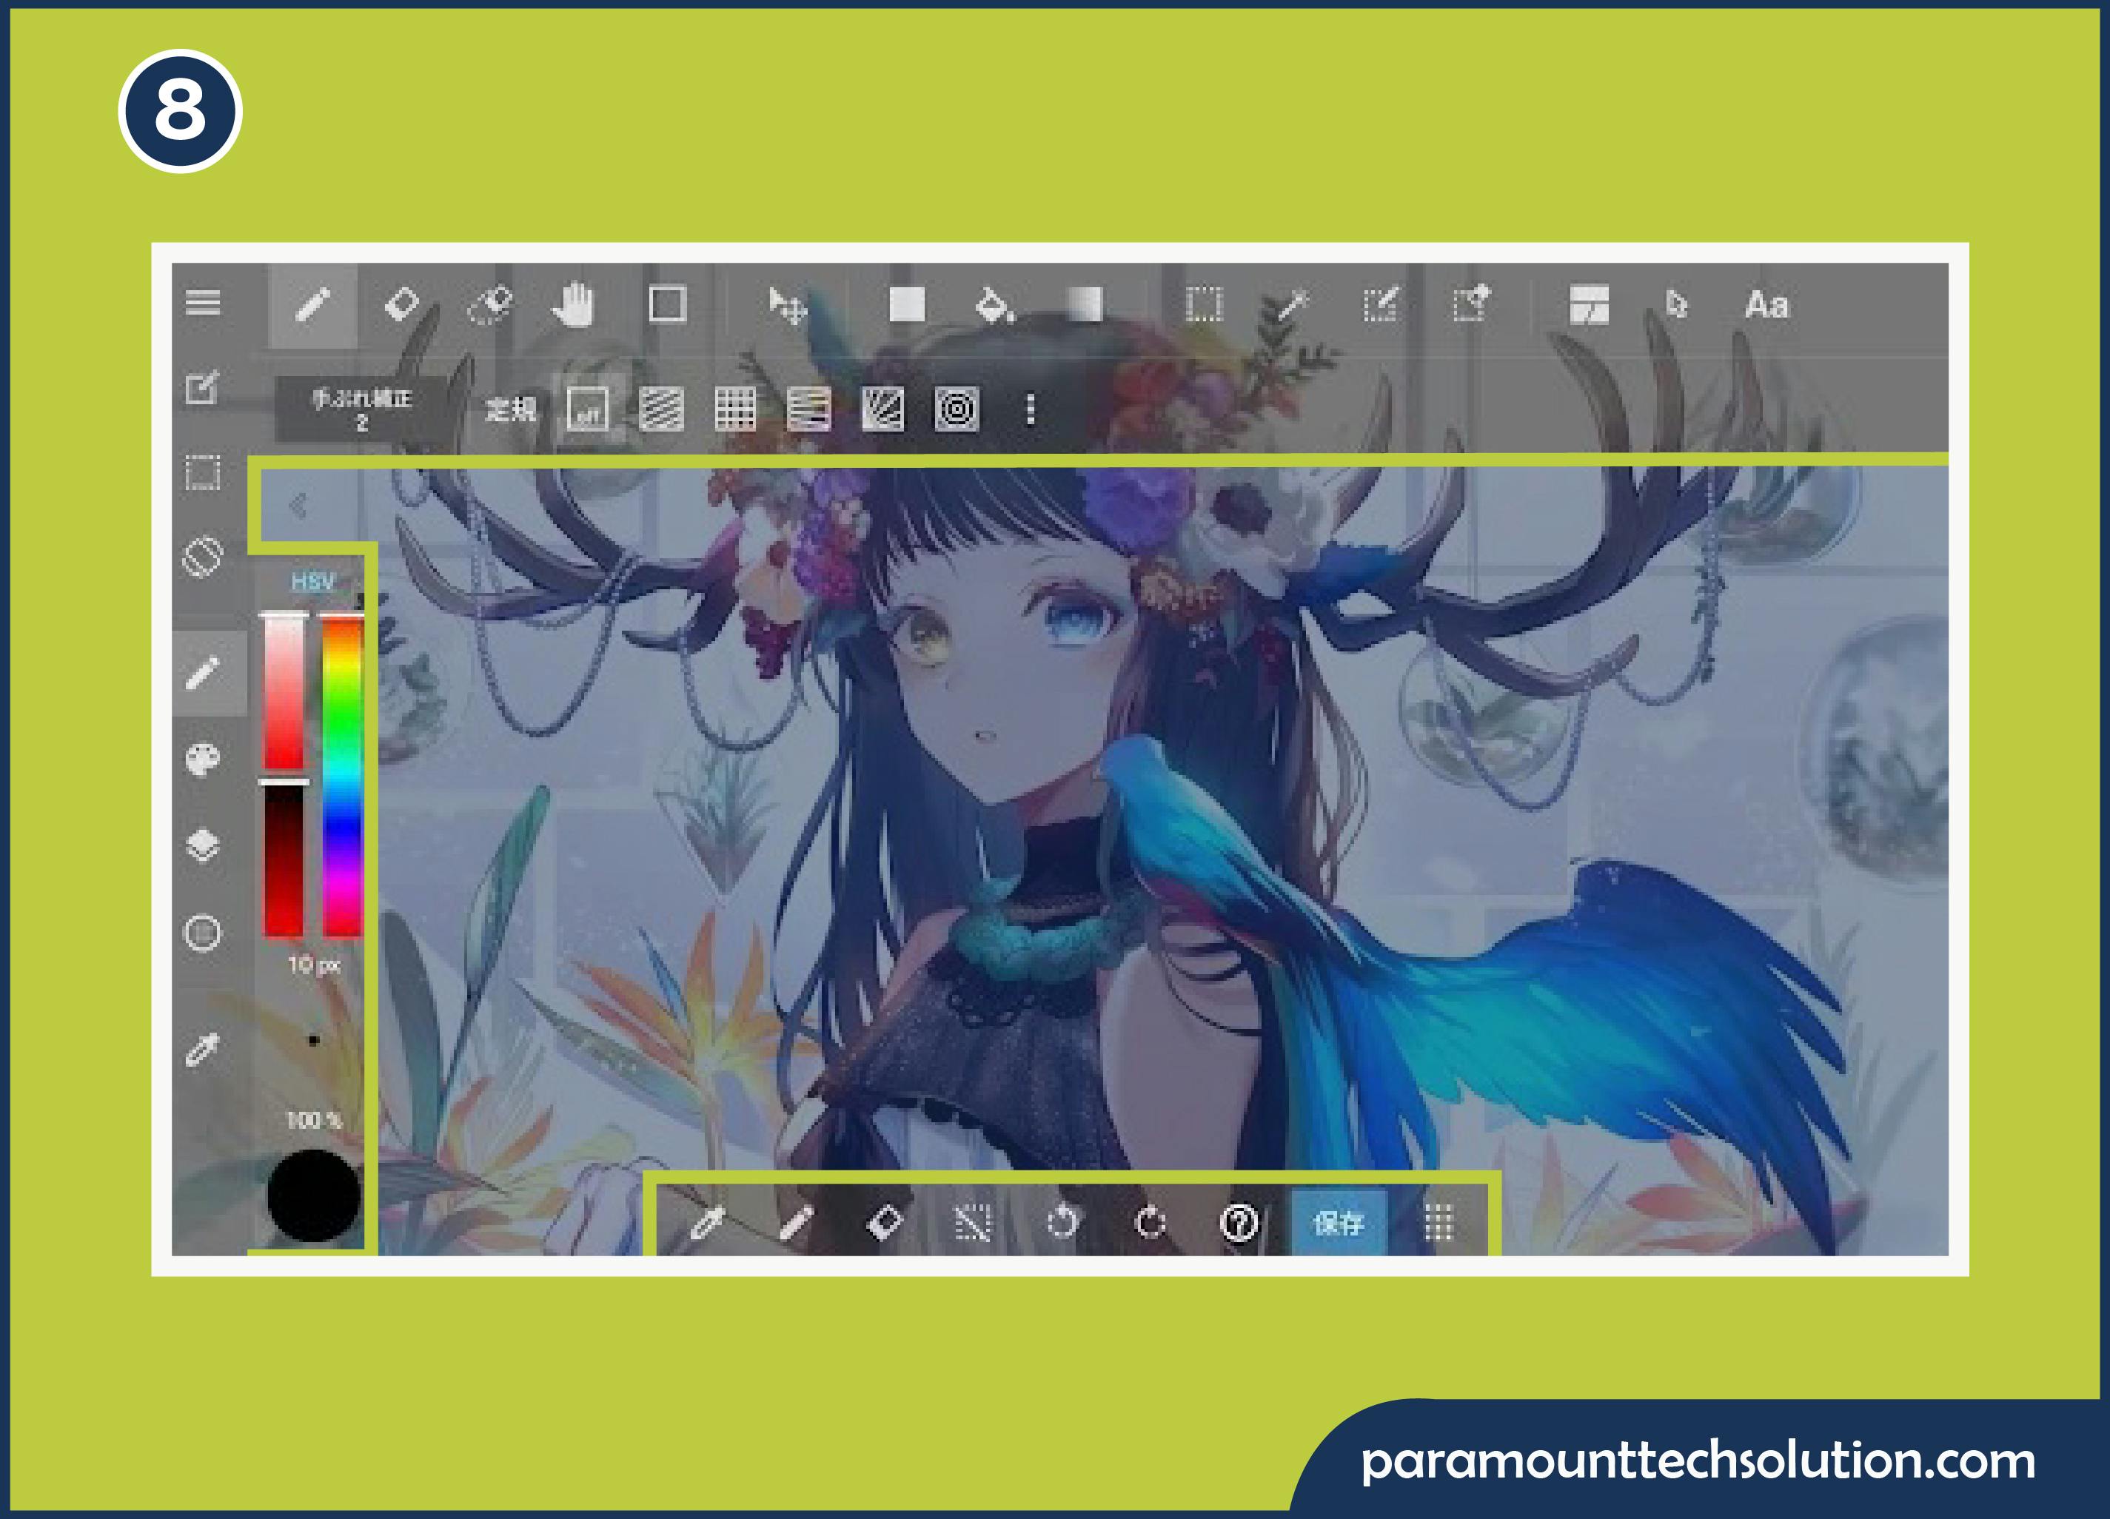This screenshot has height=1519, width=2110.
Task: Select the filled rectangle tool
Action: (x=906, y=304)
